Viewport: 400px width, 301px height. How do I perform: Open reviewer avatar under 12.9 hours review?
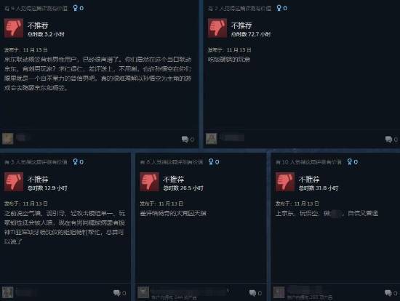(8, 292)
